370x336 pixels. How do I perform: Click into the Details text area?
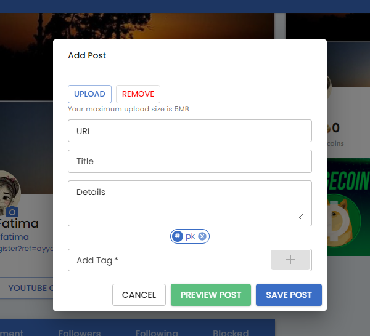point(190,204)
